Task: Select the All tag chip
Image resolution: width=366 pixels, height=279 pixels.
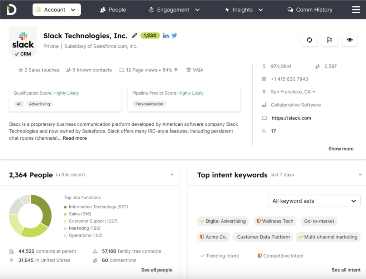Action: pos(19,104)
